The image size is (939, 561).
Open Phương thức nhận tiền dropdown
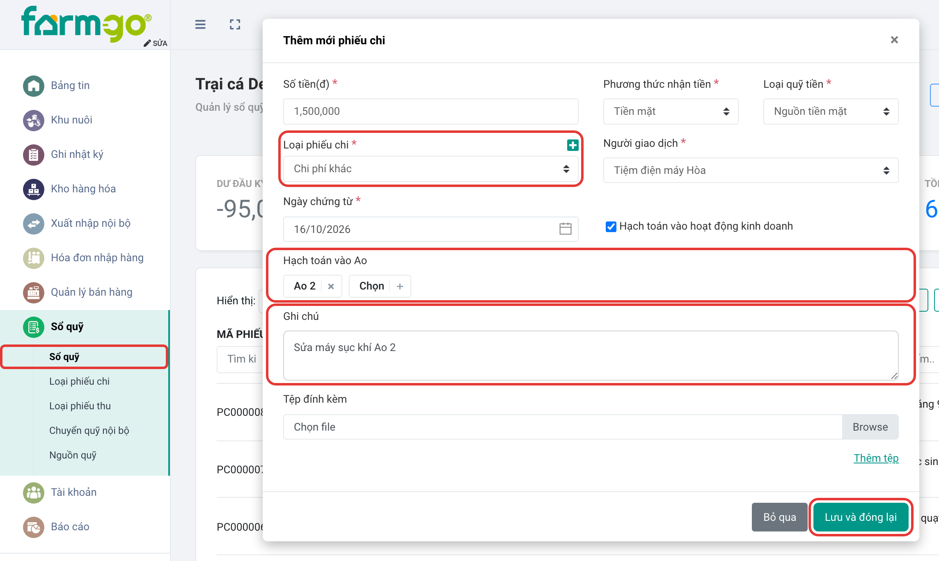tap(671, 111)
